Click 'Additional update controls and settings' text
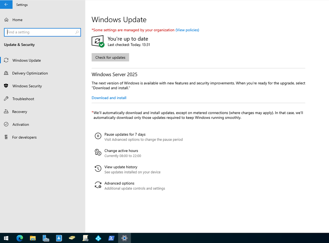329x243 pixels. [x=135, y=189]
